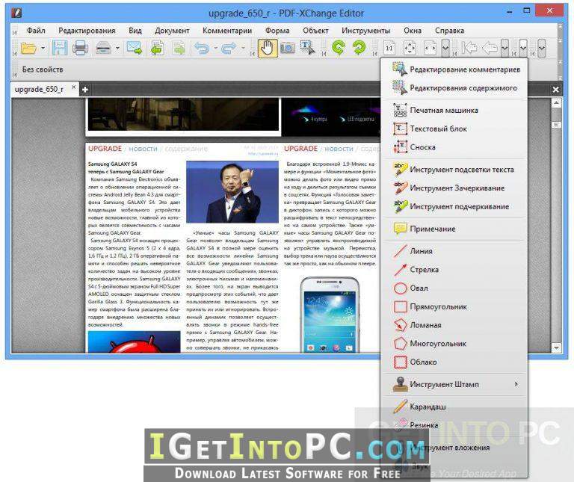574x482 pixels.
Task: Click the Redo icon
Action: coord(229,49)
